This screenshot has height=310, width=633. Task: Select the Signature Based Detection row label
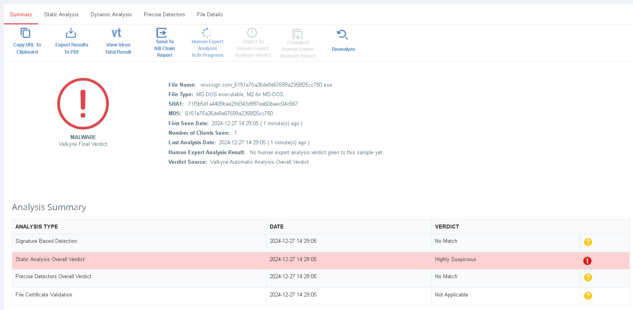(46, 241)
